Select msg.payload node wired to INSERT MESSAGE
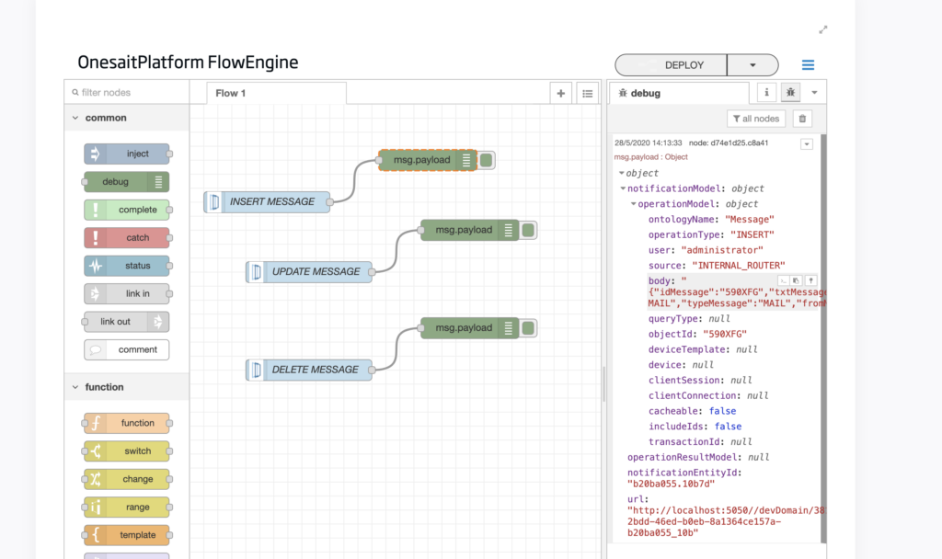Viewport: 942px width, 559px height. [x=428, y=160]
